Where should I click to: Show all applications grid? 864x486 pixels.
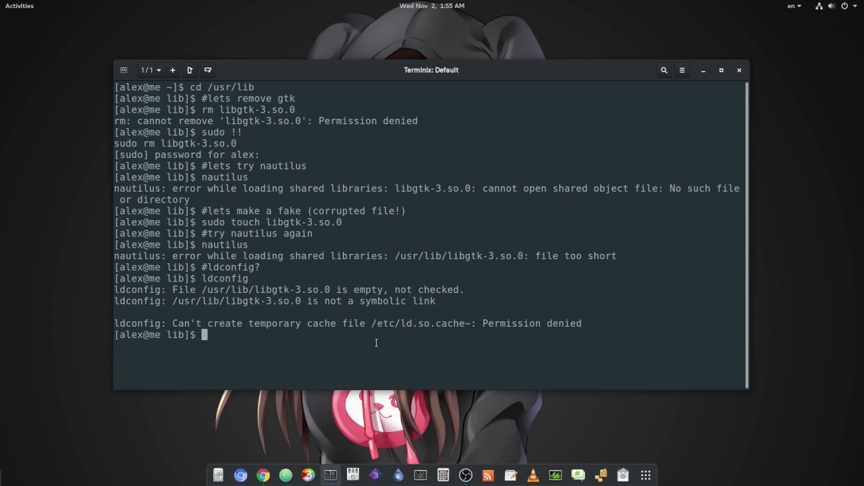pyautogui.click(x=645, y=475)
